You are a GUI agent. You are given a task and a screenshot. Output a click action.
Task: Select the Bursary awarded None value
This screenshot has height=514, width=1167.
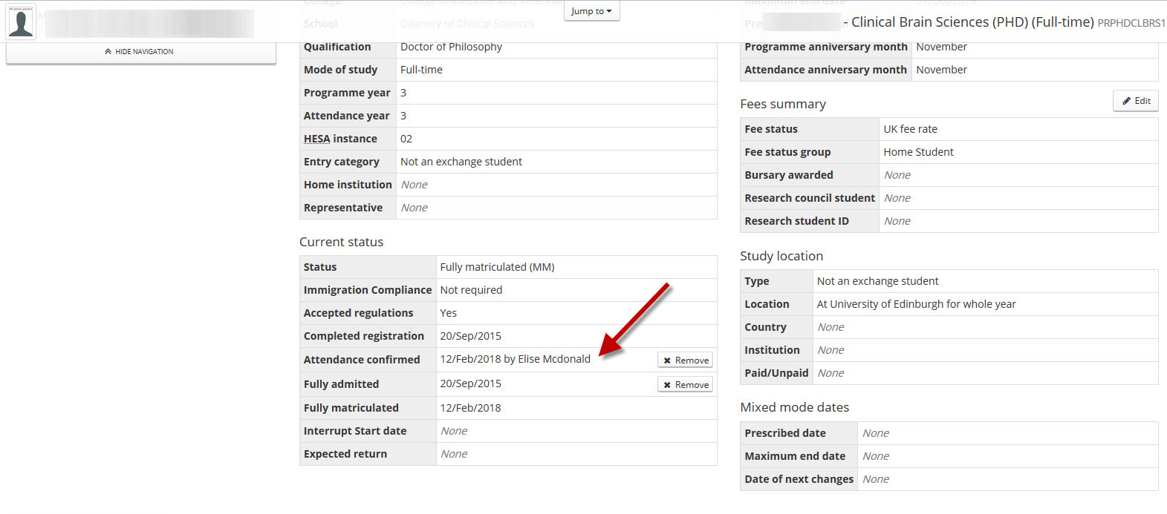click(x=897, y=175)
